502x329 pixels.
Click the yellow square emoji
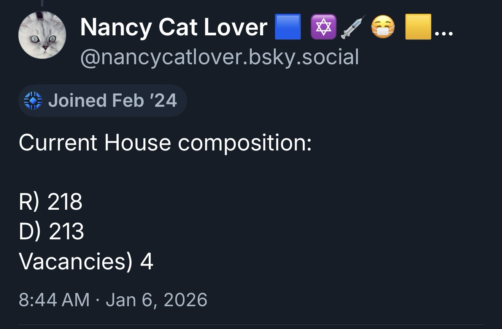click(x=418, y=27)
